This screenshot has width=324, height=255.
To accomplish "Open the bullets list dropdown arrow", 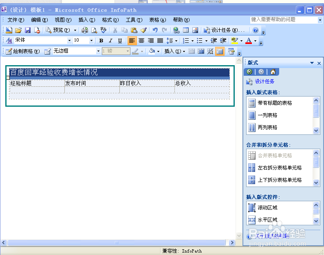I will pos(206,41).
